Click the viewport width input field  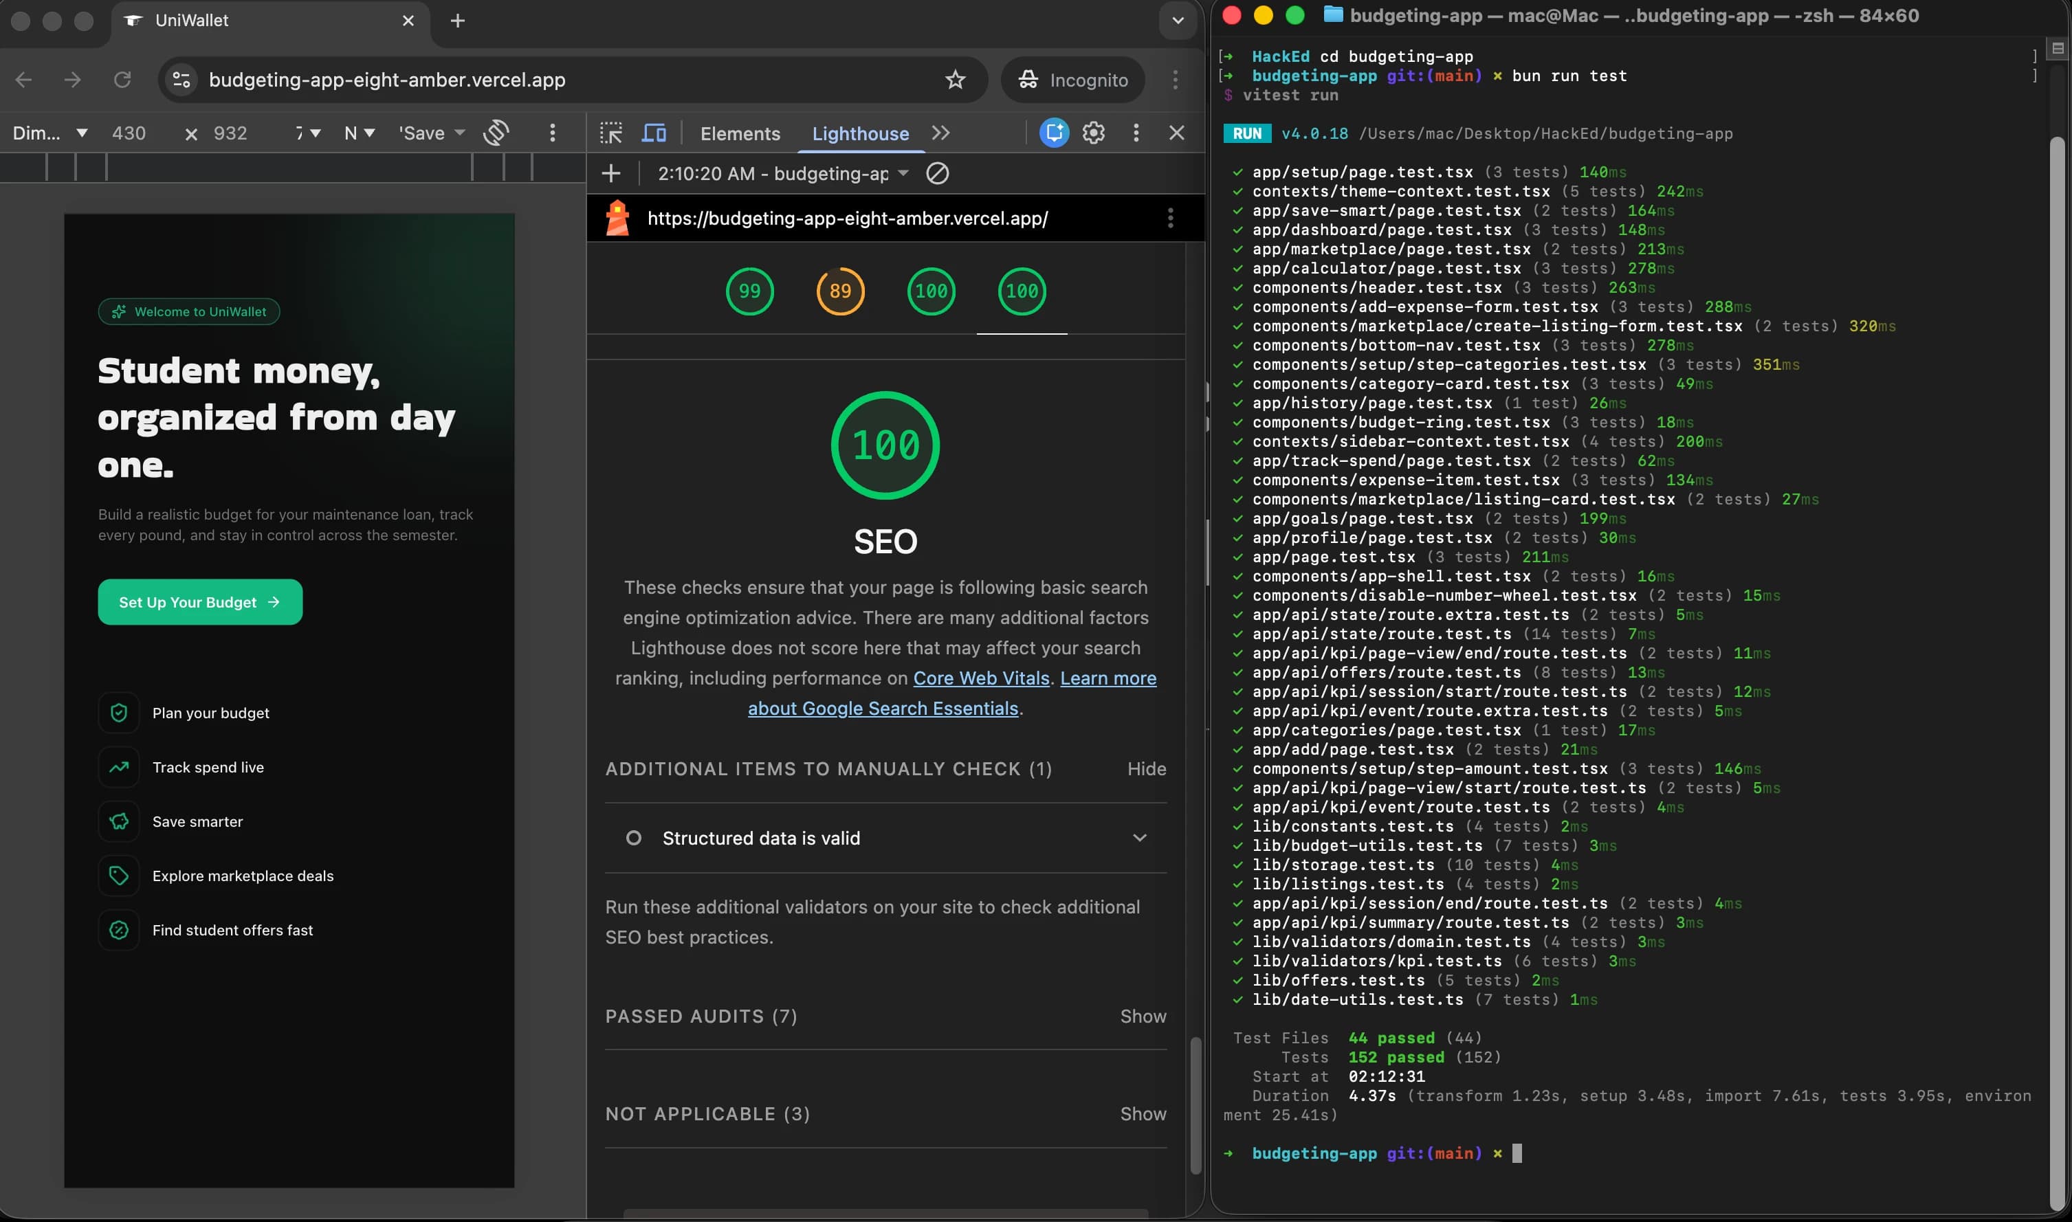[x=129, y=133]
